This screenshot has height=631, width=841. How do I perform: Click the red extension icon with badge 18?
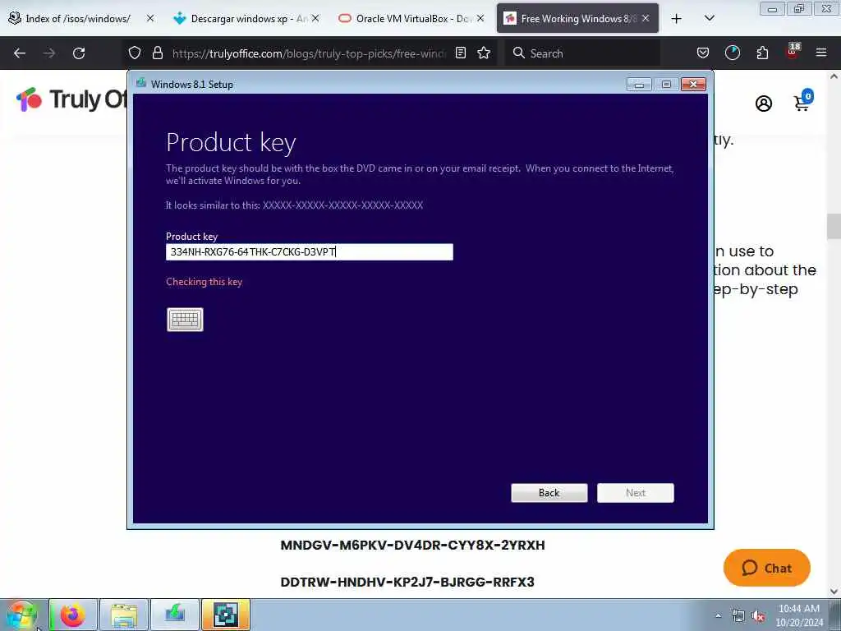tap(793, 52)
